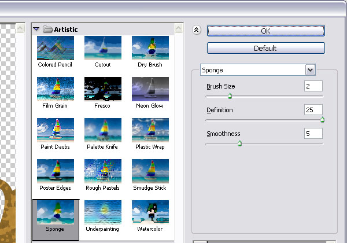Click the OK button
Screen dimensions: 347x243
coord(265,30)
